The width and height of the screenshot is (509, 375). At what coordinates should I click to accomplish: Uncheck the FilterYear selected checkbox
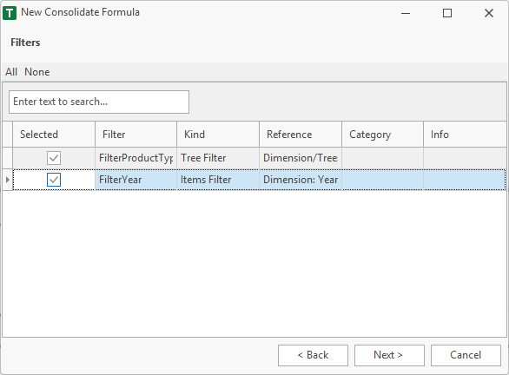pos(54,180)
